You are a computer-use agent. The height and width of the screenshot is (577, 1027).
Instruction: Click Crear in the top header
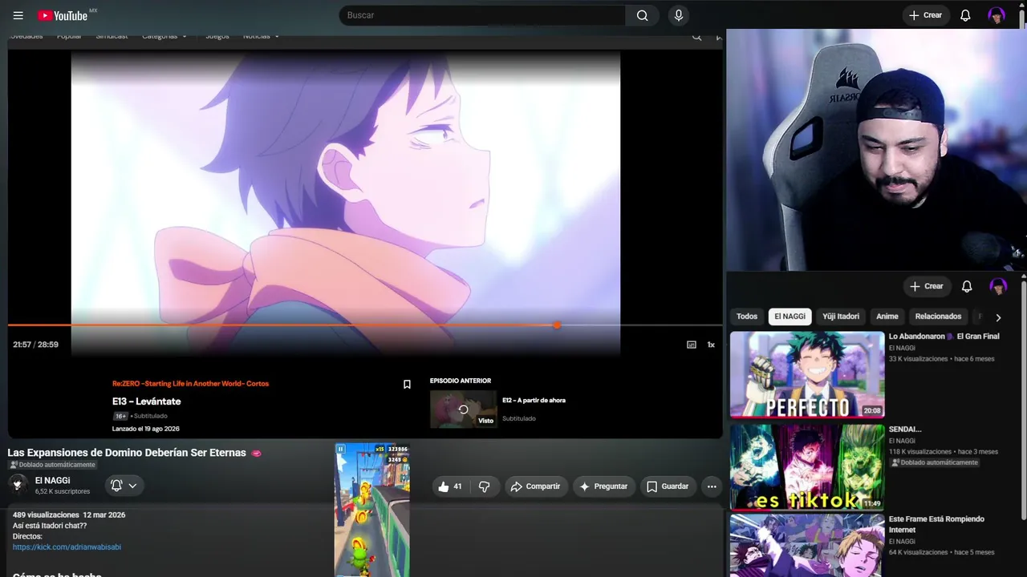coord(925,15)
